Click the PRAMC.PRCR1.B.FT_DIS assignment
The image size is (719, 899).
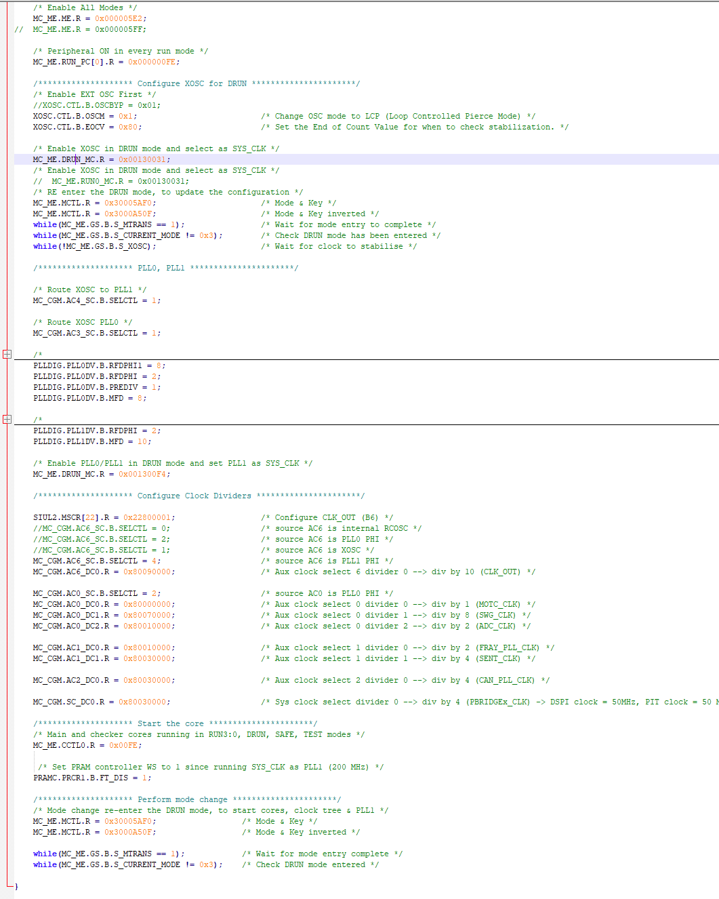(x=91, y=778)
